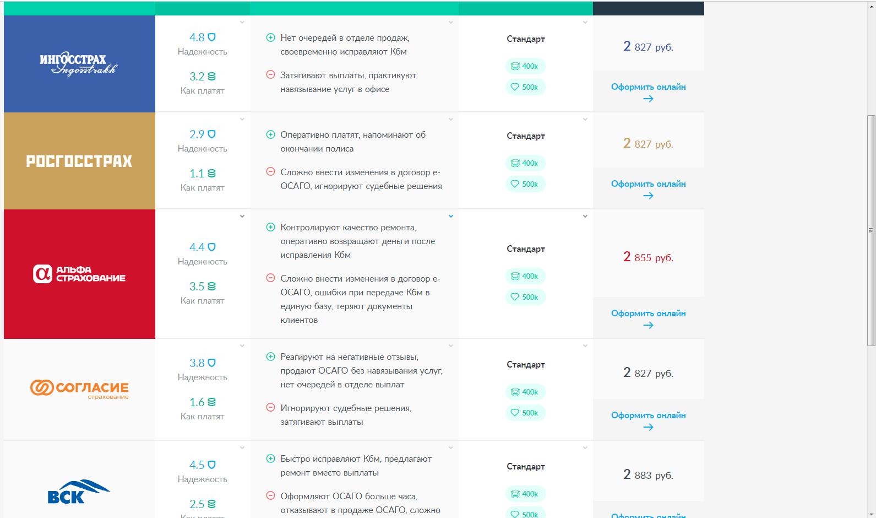This screenshot has width=876, height=518.
Task: Expand the VSK reviews column chevron
Action: point(451,448)
